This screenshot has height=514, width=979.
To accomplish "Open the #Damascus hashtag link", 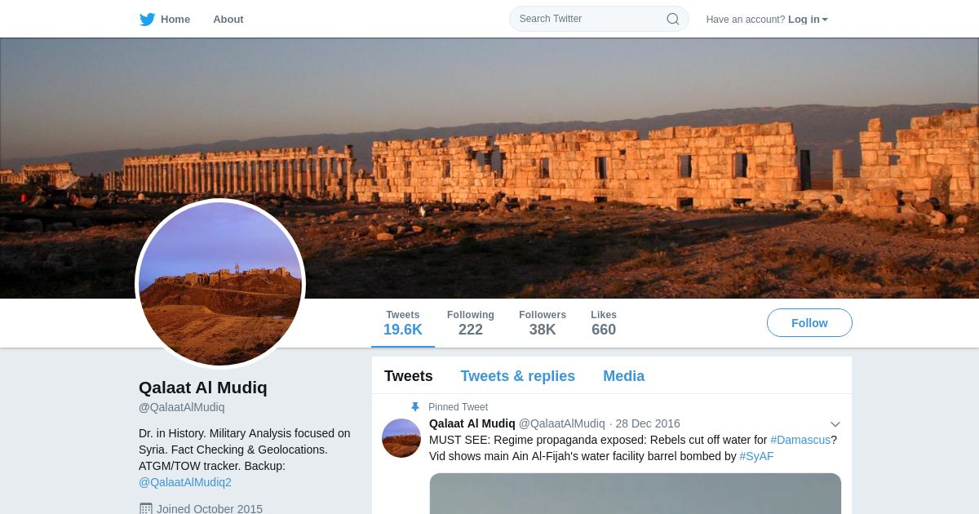I will pos(800,440).
